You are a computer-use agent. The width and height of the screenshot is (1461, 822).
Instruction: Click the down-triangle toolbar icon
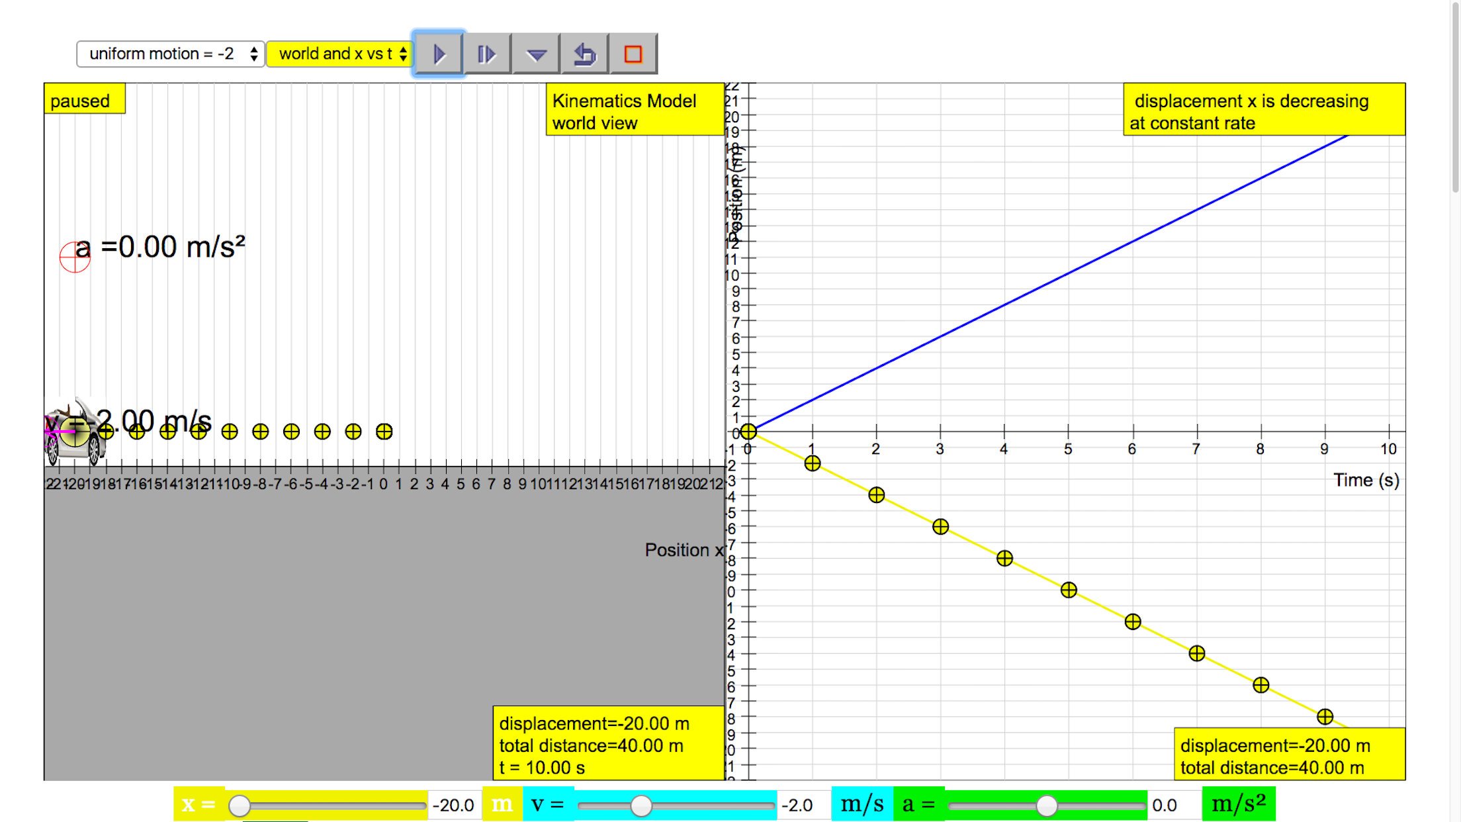(536, 54)
